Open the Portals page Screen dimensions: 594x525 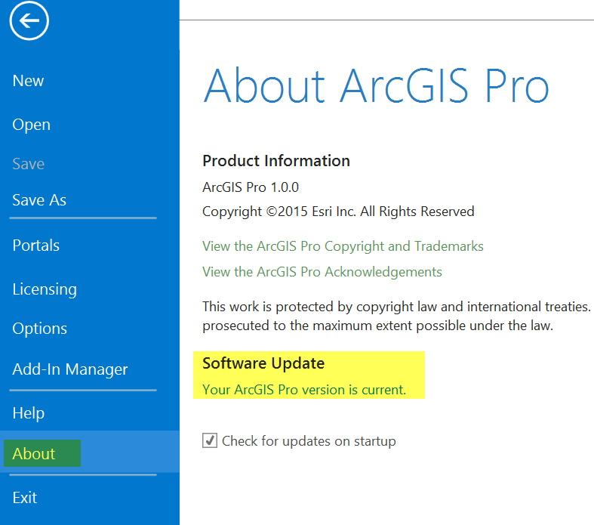coord(35,246)
